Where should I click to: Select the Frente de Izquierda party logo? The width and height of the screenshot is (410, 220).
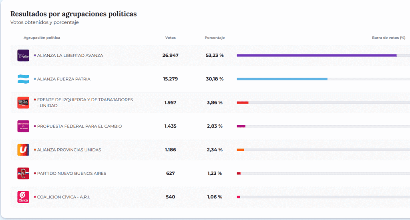23,102
